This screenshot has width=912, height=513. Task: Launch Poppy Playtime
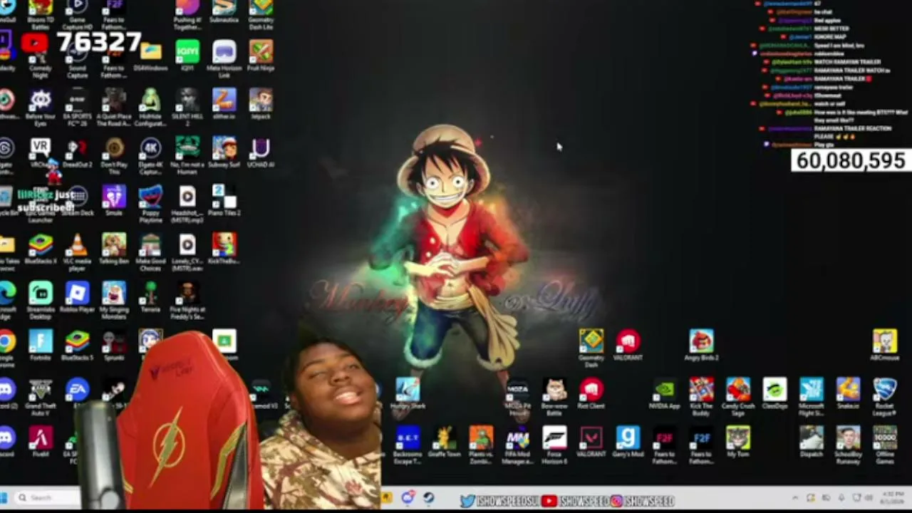pos(150,197)
